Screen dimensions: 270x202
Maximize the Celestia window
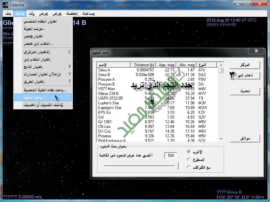point(247,4)
